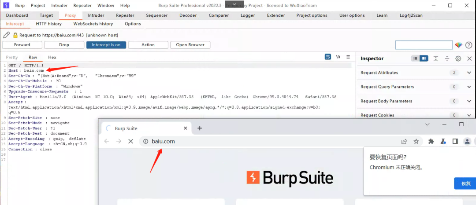Click the Burp Suite lightning logo icon
Screen dimensions: 476x205
[6, 5]
